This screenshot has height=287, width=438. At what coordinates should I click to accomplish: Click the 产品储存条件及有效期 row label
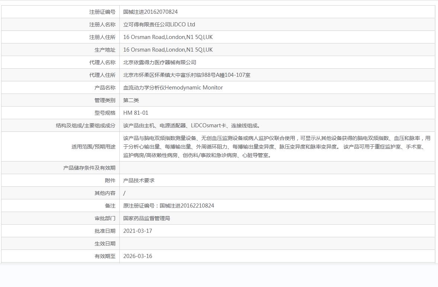[x=89, y=168]
